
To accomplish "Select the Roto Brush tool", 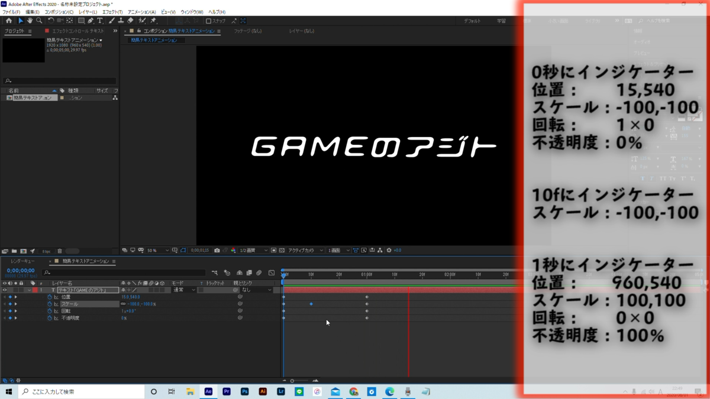I will 142,21.
